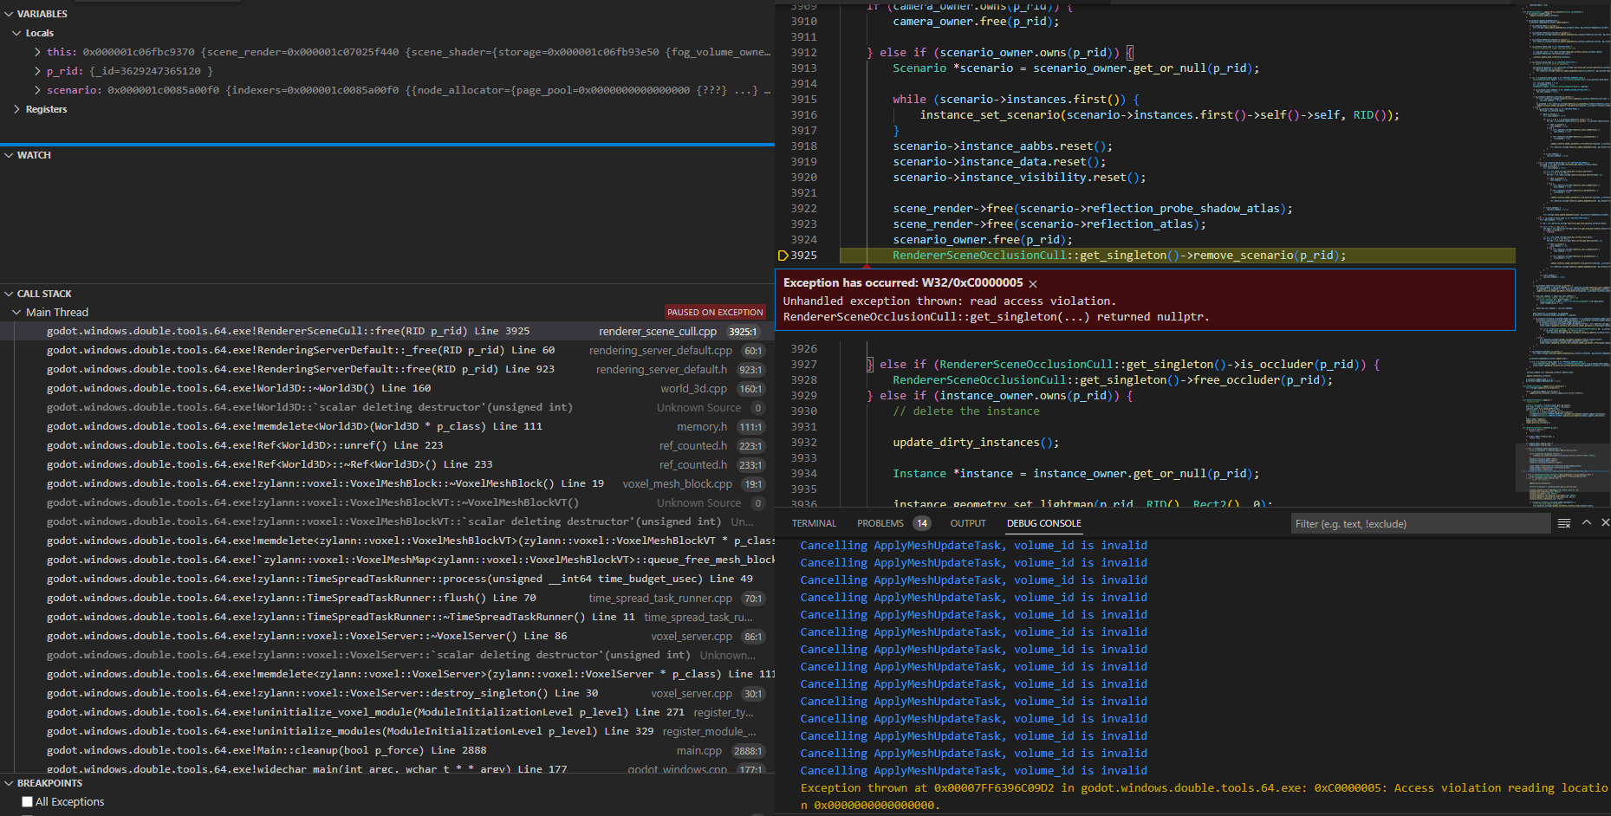
Task: Switch to the OUTPUT tab
Action: coord(967,523)
